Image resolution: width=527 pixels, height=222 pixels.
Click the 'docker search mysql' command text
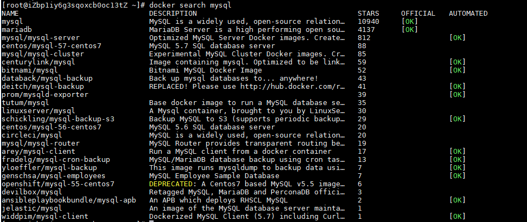point(191,5)
